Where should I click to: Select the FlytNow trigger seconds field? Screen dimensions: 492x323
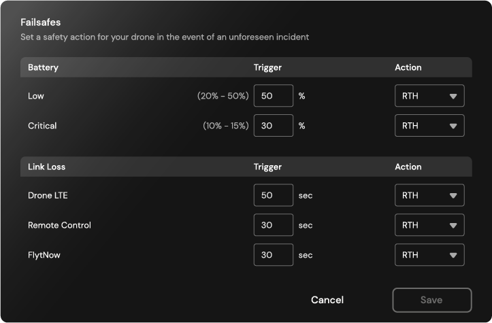coord(274,255)
